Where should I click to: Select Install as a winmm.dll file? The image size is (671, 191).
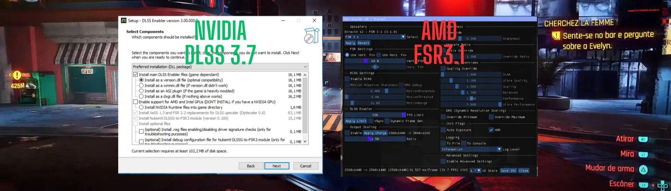click(x=141, y=85)
